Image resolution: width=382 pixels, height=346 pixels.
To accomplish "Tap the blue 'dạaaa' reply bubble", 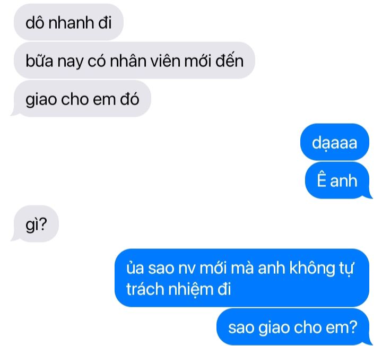I will coord(334,142).
